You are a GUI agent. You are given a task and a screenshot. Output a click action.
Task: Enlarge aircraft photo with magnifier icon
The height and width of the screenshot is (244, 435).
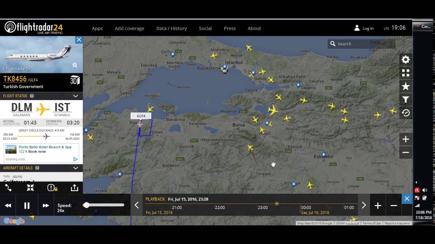75,65
